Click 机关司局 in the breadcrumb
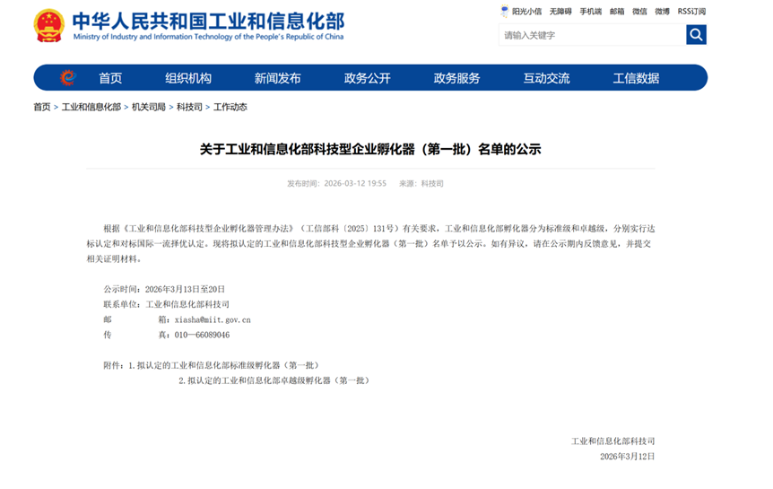 point(149,108)
